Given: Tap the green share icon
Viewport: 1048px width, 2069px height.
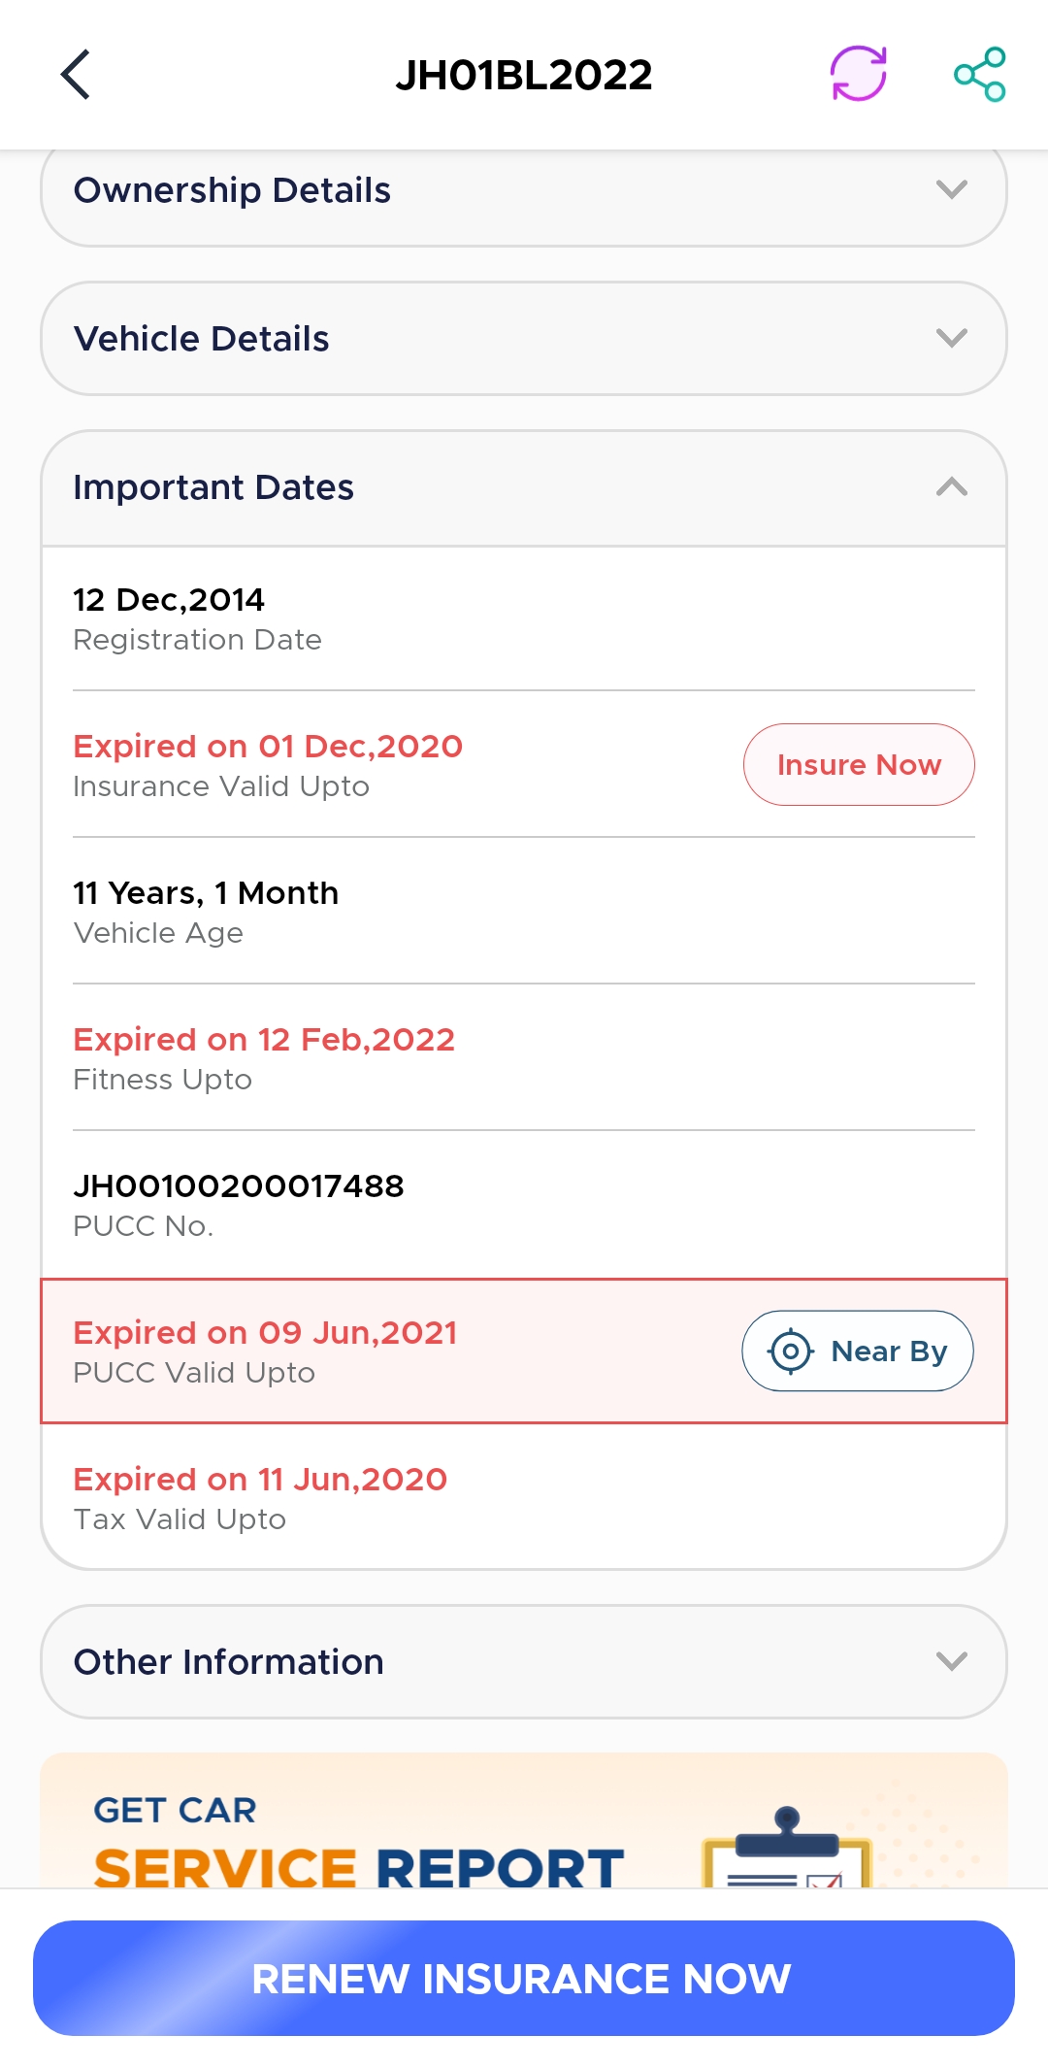Looking at the screenshot, I should point(980,74).
